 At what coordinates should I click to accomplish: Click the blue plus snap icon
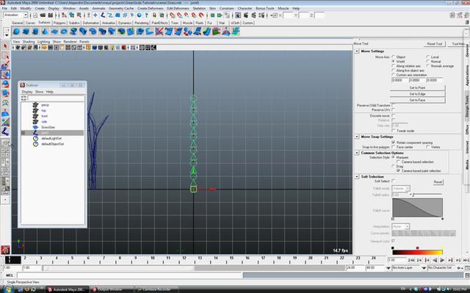(95, 15)
